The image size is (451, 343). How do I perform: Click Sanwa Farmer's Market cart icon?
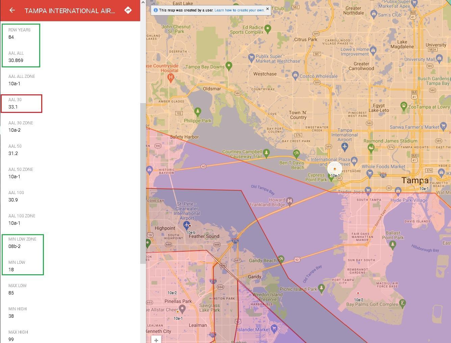coord(443,126)
